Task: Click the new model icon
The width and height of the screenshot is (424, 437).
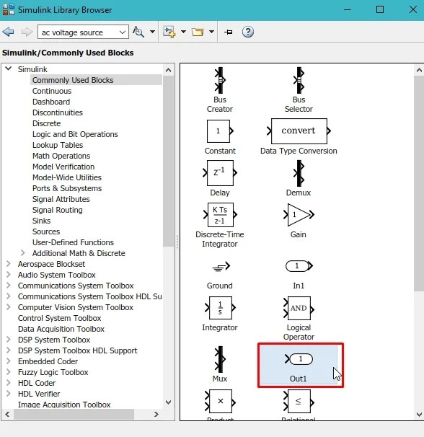Action: click(x=169, y=32)
